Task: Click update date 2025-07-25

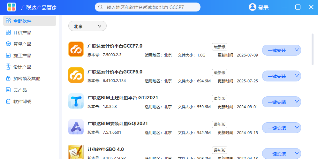Action: coord(247,81)
